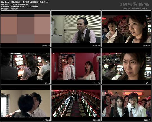This screenshot has height=122, width=152.
Task: Open the pixelated thumbnail at 00:08:00
Action: (26, 29)
